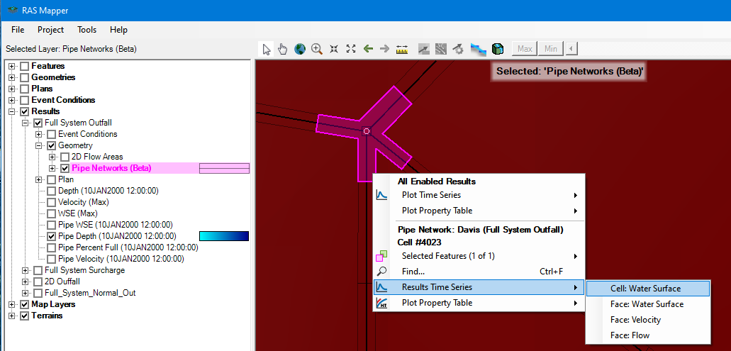Select Cell: Water Surface from submenu
Screen dimensions: 731x351
click(x=645, y=289)
